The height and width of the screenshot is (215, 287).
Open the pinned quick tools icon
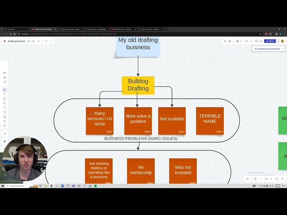point(4,77)
